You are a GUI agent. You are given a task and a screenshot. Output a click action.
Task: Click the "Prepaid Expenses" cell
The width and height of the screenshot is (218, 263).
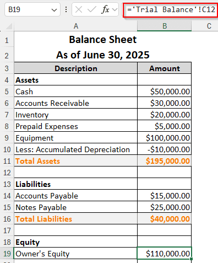pyautogui.click(x=76, y=126)
